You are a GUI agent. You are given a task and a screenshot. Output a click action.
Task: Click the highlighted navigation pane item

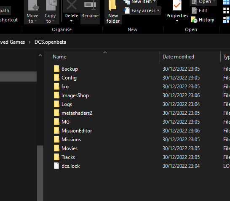point(18,77)
